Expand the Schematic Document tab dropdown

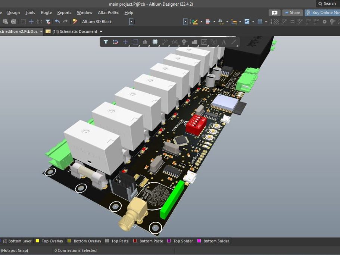coord(101,31)
